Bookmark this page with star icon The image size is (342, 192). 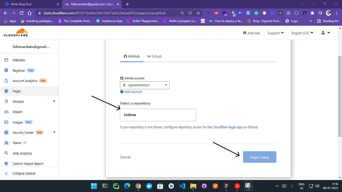point(198,13)
